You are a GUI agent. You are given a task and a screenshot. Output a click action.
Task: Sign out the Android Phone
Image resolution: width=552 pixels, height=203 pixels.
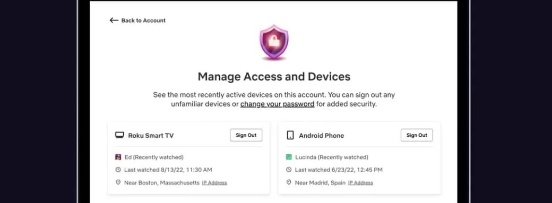[417, 135]
